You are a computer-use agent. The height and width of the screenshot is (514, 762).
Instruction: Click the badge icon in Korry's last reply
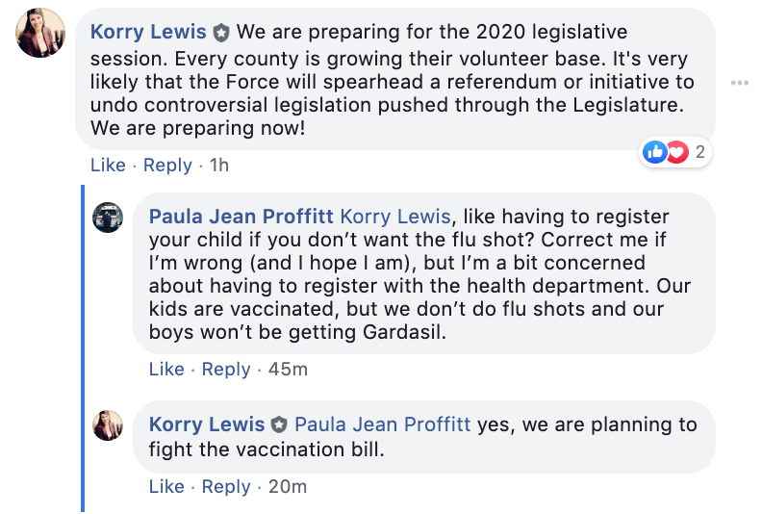coord(279,425)
